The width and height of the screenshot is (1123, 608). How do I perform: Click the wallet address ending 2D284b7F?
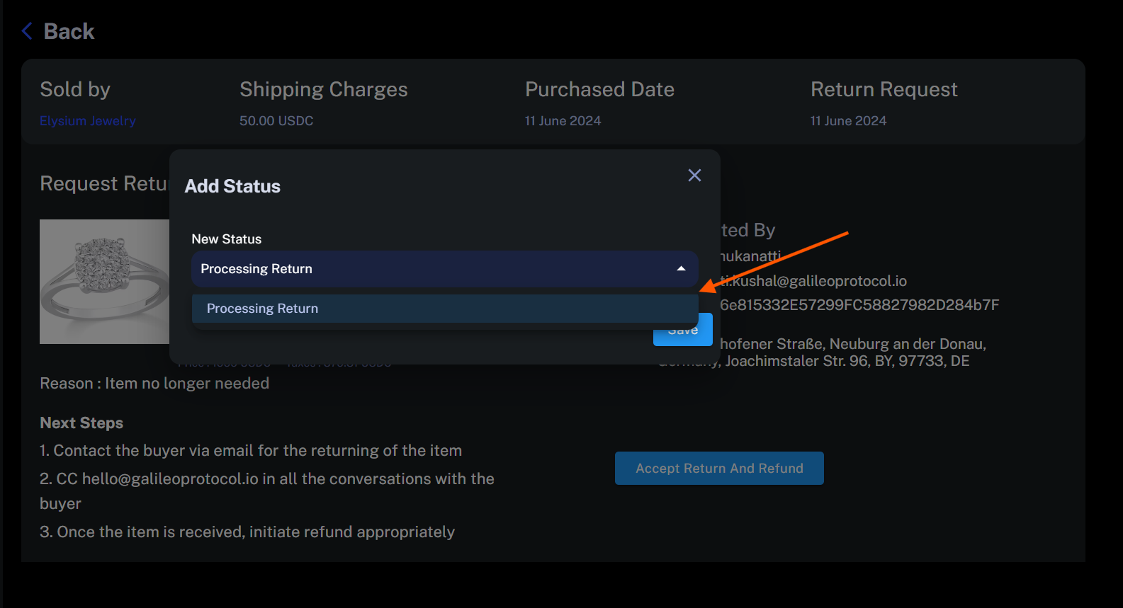tap(859, 305)
